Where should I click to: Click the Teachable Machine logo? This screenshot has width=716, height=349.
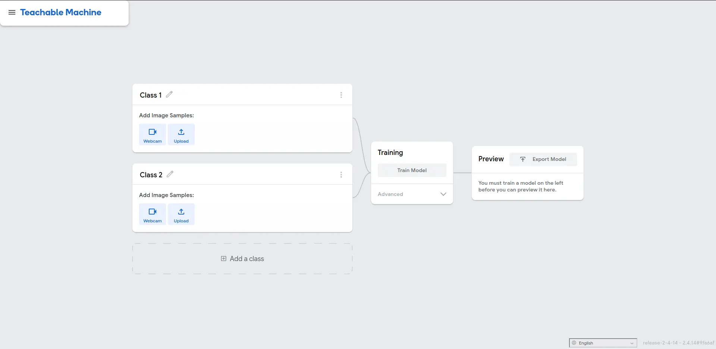click(x=61, y=12)
